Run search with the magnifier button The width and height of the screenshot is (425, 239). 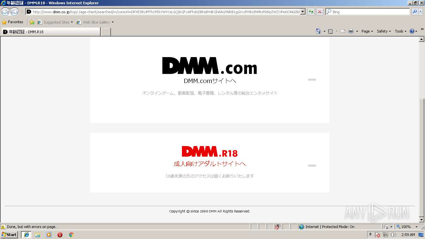[x=415, y=12]
